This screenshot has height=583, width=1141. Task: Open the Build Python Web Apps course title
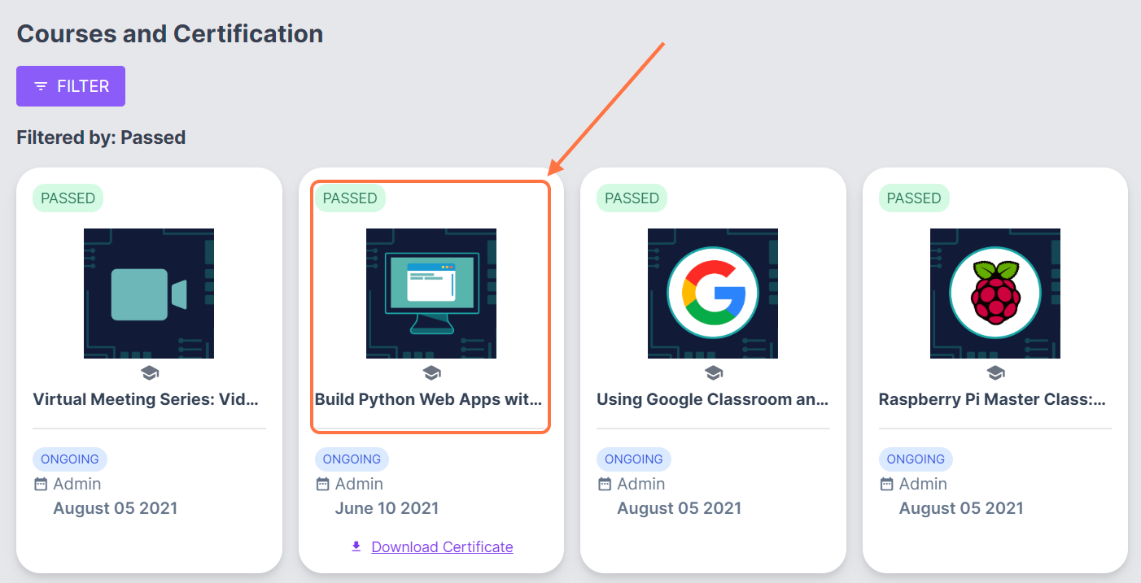click(x=429, y=399)
